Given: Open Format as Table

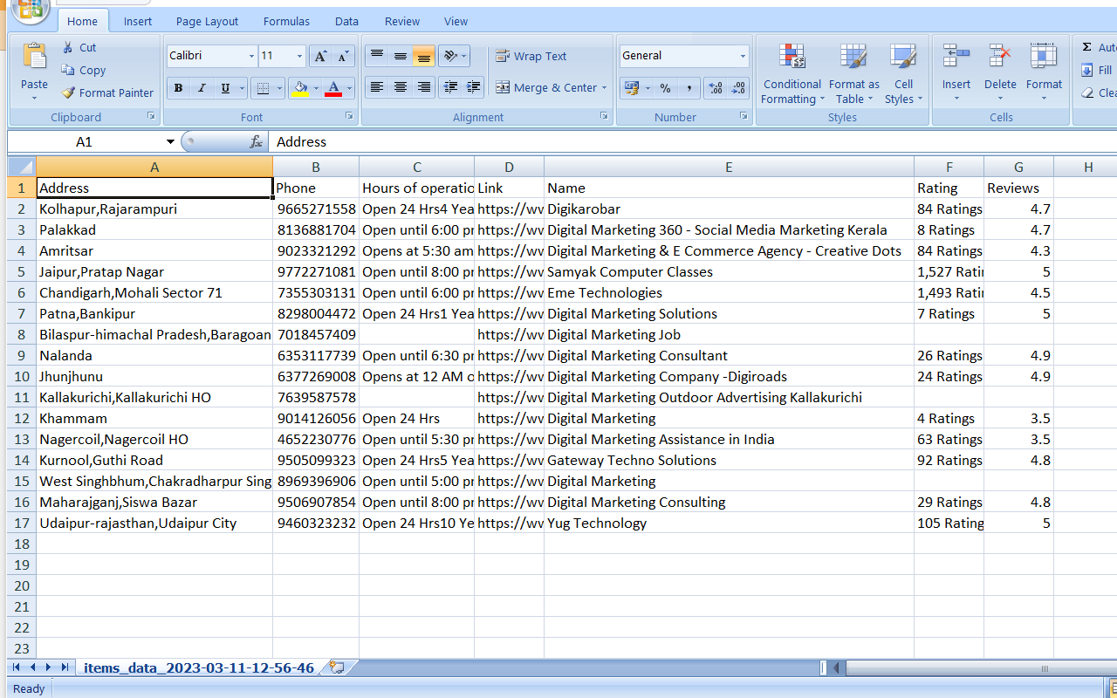Looking at the screenshot, I should coord(853,73).
